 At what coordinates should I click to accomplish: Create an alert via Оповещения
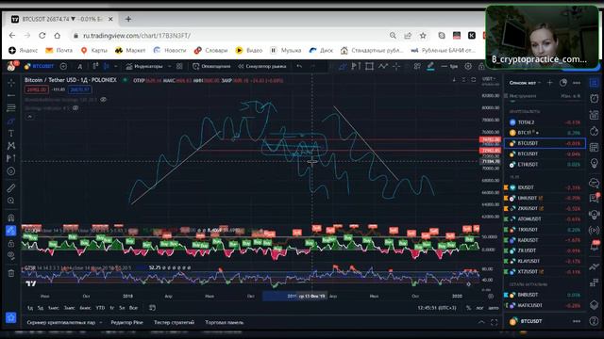click(211, 67)
